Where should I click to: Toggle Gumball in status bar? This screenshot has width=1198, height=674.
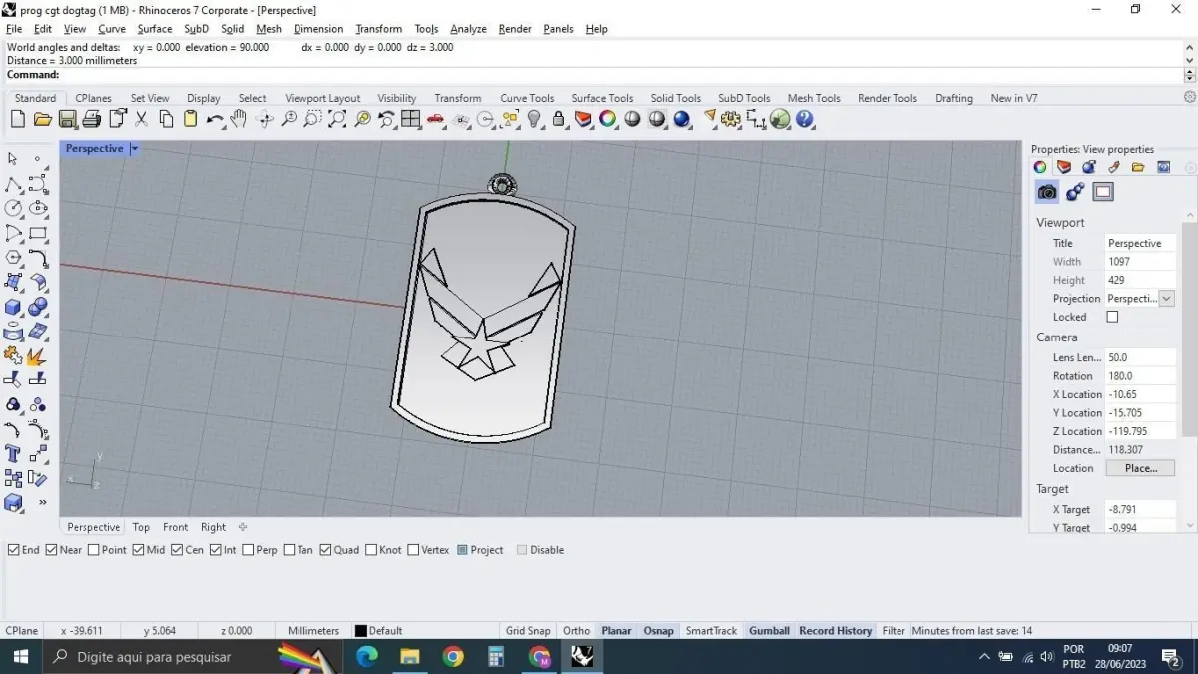pos(769,631)
